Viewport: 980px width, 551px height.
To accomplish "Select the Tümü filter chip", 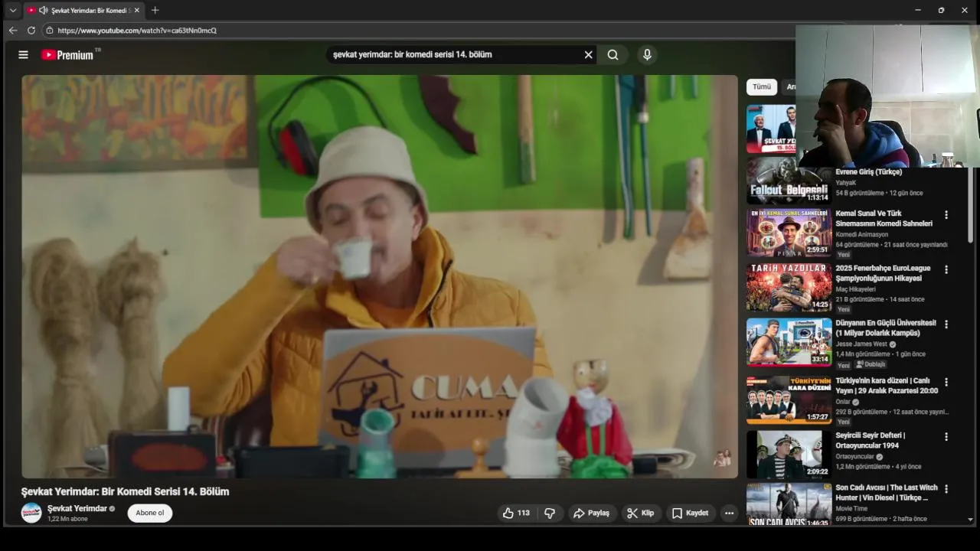I will pos(762,86).
